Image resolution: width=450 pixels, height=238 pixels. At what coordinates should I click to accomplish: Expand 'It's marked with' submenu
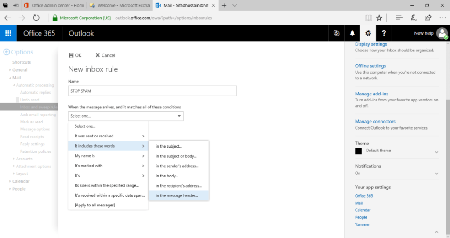tap(108, 166)
